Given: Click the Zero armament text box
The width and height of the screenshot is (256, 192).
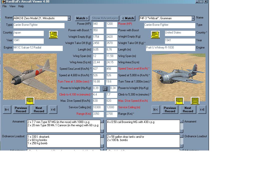Looking at the screenshot, I should coord(64,126).
